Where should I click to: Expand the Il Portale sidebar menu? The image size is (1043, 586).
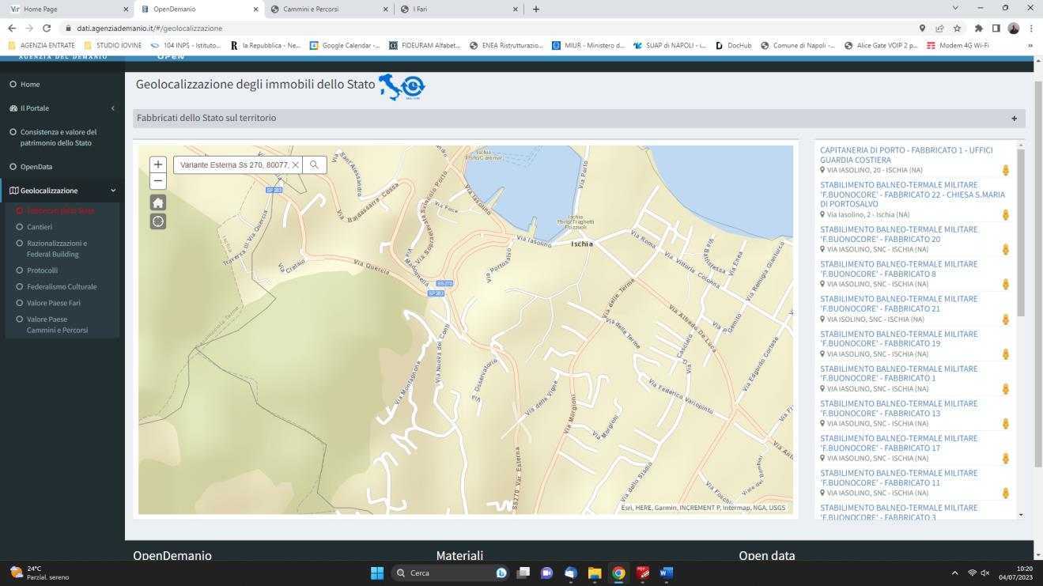tap(112, 108)
